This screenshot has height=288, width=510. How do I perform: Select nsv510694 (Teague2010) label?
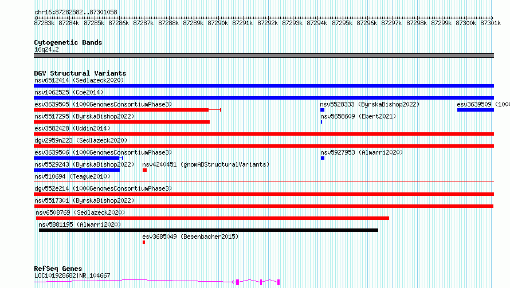coord(72,176)
